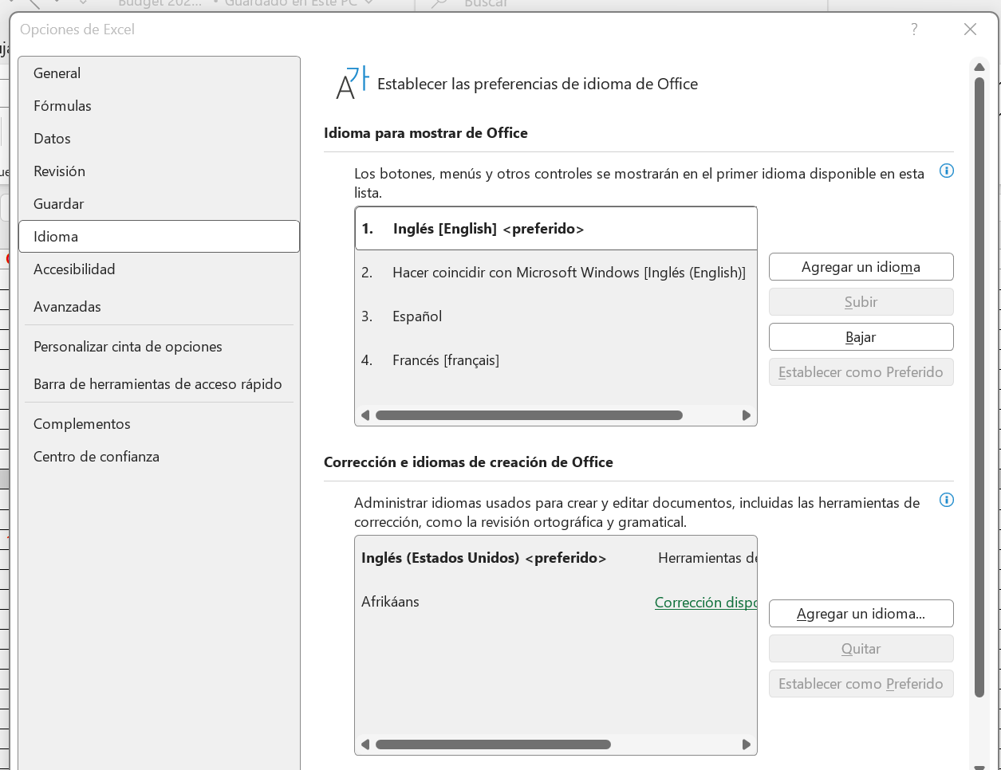Click horizontal scrollbar of proofing language list
The image size is (1001, 770).
(493, 744)
